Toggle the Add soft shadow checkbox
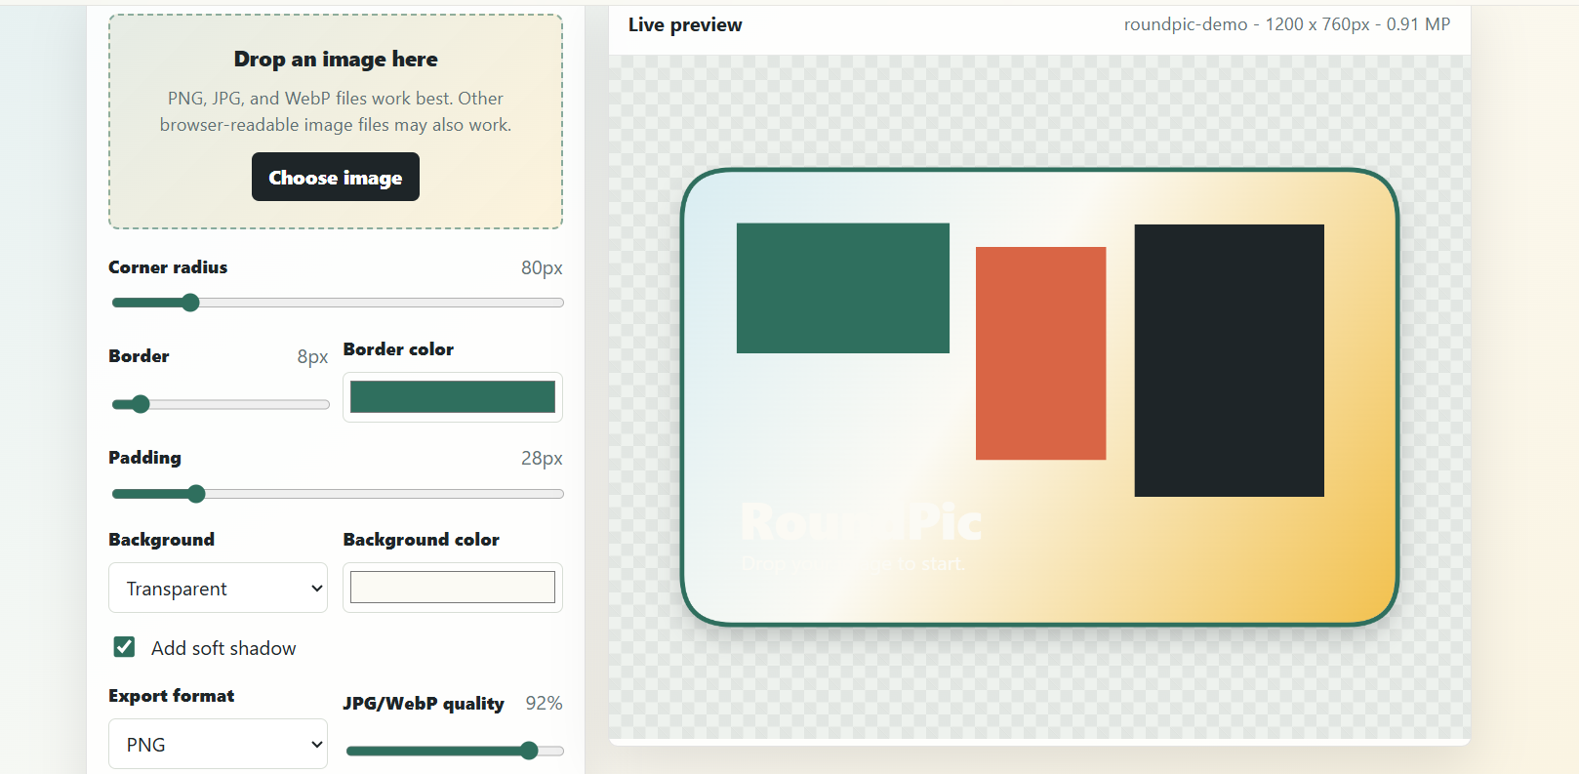This screenshot has height=774, width=1579. click(124, 647)
